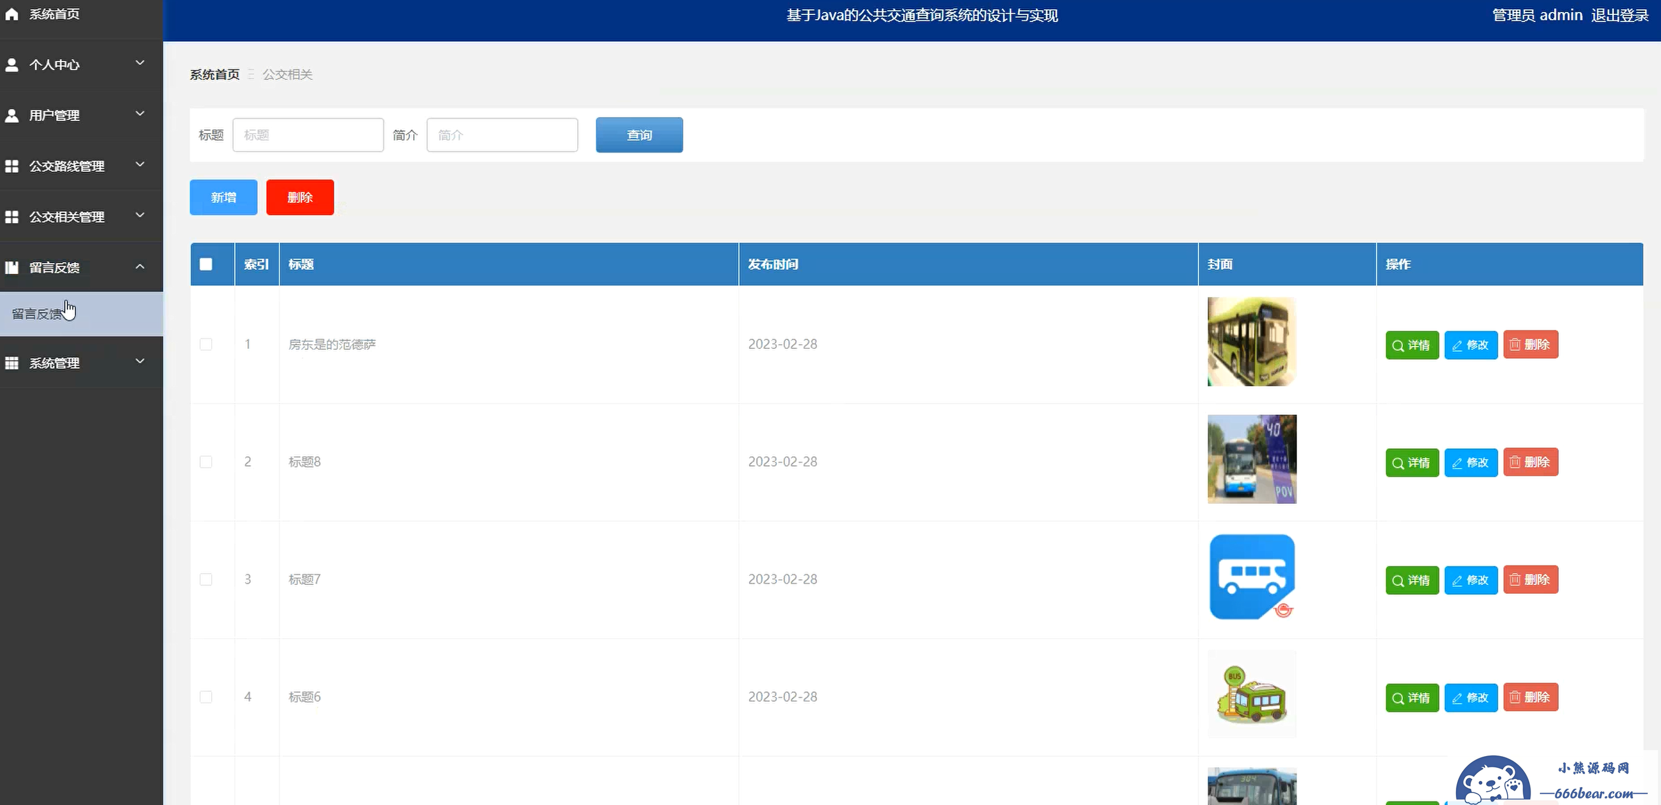
Task: Click the 新增 button
Action: [223, 197]
